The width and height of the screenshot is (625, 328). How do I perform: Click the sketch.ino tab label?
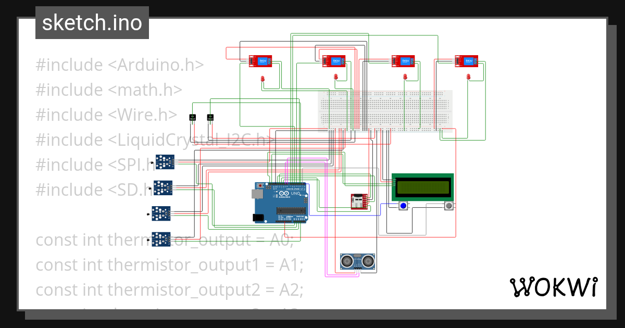coord(92,22)
